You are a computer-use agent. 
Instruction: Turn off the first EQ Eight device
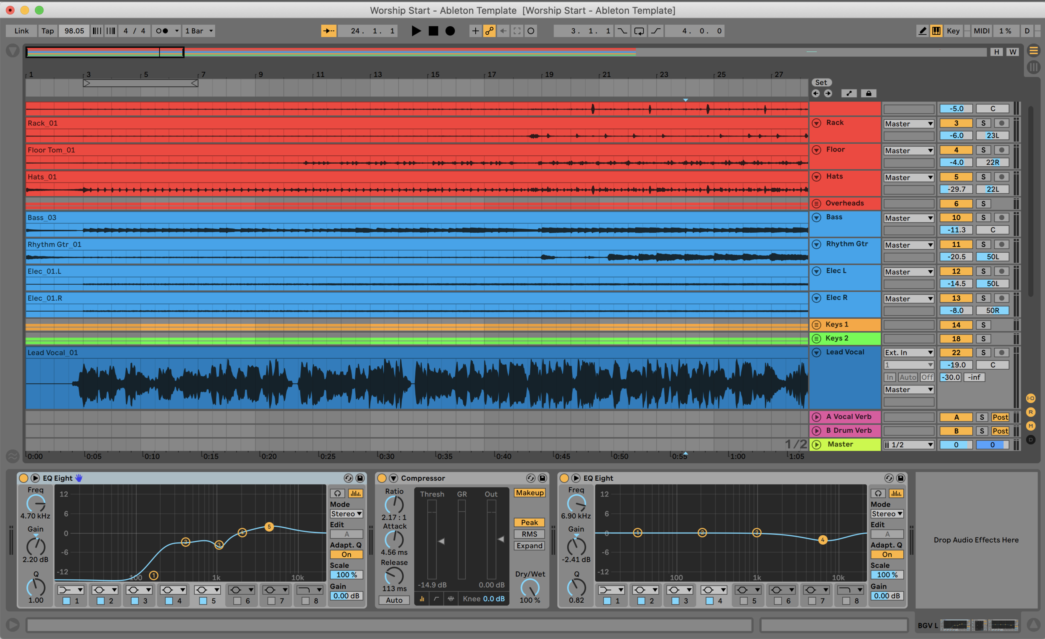(23, 478)
